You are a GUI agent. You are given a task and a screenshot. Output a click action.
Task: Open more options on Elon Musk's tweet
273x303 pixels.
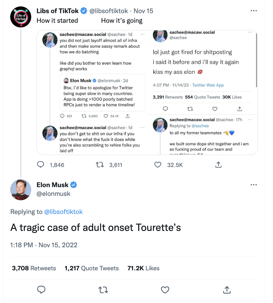tap(254, 185)
